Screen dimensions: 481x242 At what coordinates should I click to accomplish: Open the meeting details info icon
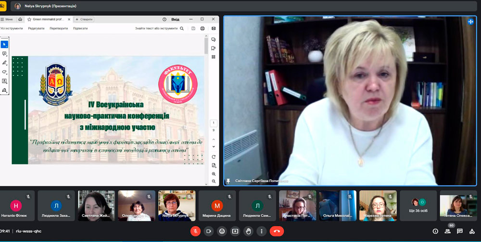point(435,231)
